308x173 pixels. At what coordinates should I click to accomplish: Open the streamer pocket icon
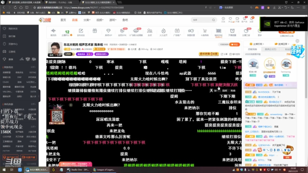pos(246,32)
